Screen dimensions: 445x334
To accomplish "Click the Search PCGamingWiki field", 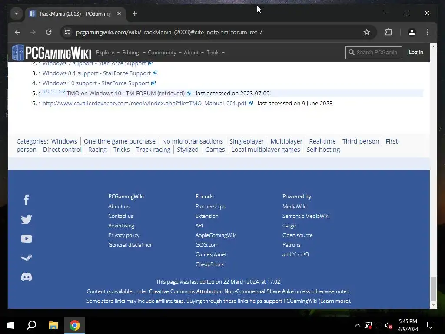I will coord(373,53).
